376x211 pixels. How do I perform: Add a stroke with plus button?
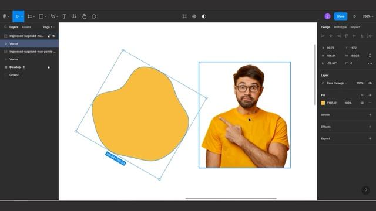tap(370, 115)
